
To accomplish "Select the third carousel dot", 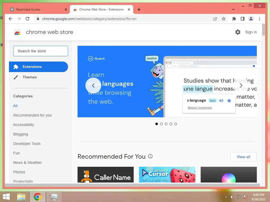I will (166, 124).
